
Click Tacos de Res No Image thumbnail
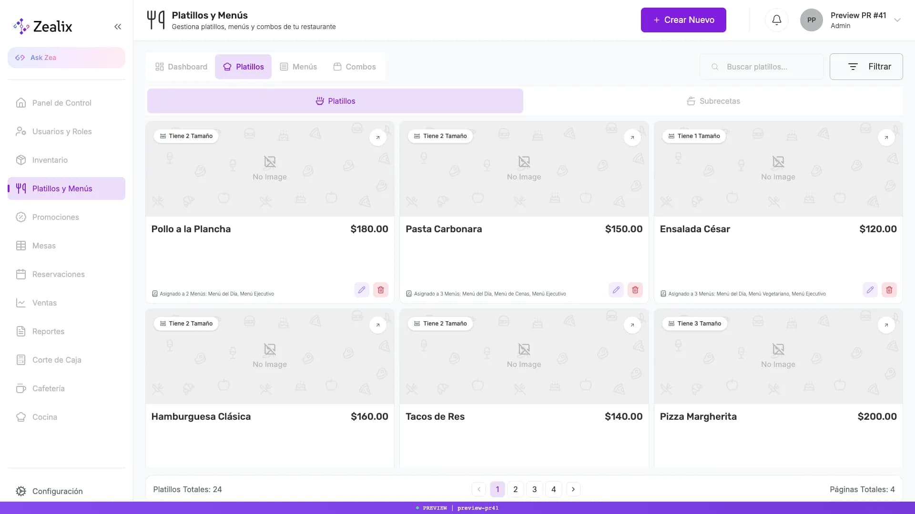coord(524,356)
